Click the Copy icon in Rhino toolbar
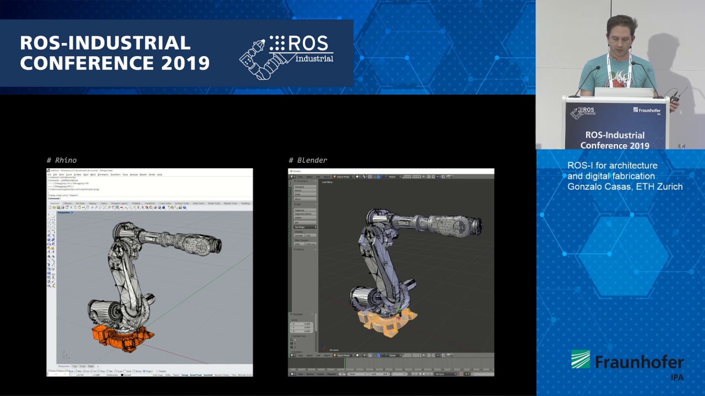This screenshot has height=396, width=705. tap(75, 207)
